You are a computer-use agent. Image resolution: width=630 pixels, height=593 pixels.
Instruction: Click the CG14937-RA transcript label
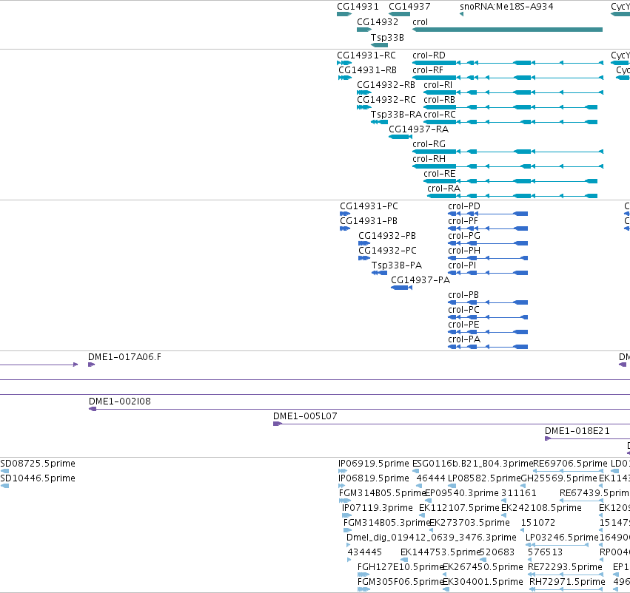click(x=418, y=129)
